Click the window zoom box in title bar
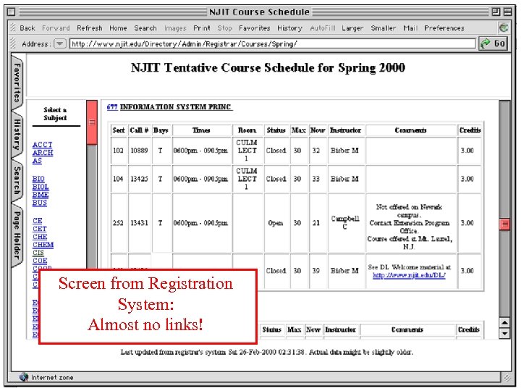This screenshot has height=391, width=521. point(496,12)
